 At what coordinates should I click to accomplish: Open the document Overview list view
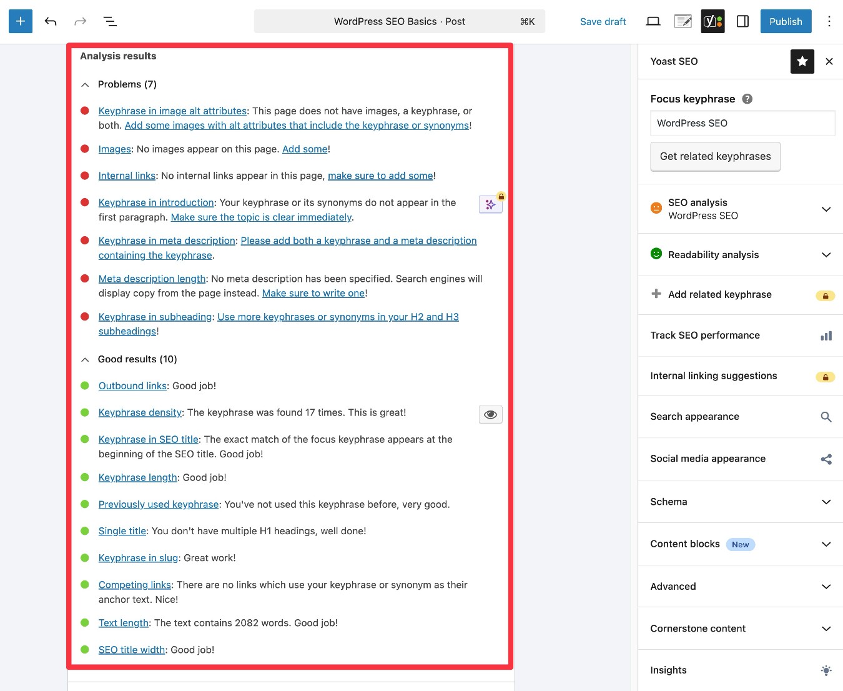point(110,21)
